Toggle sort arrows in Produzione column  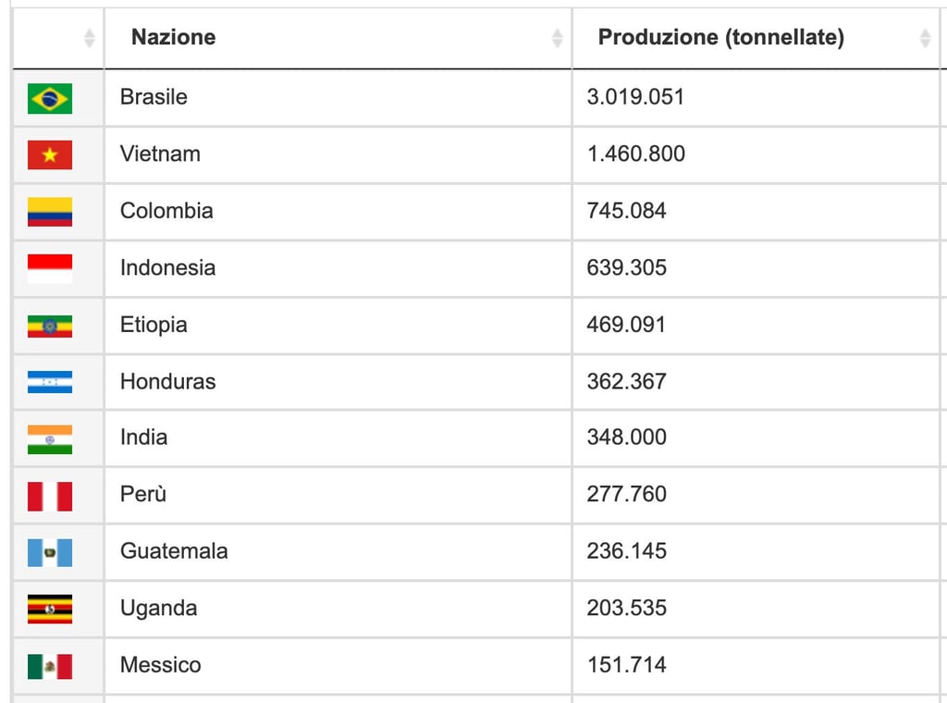[x=925, y=38]
